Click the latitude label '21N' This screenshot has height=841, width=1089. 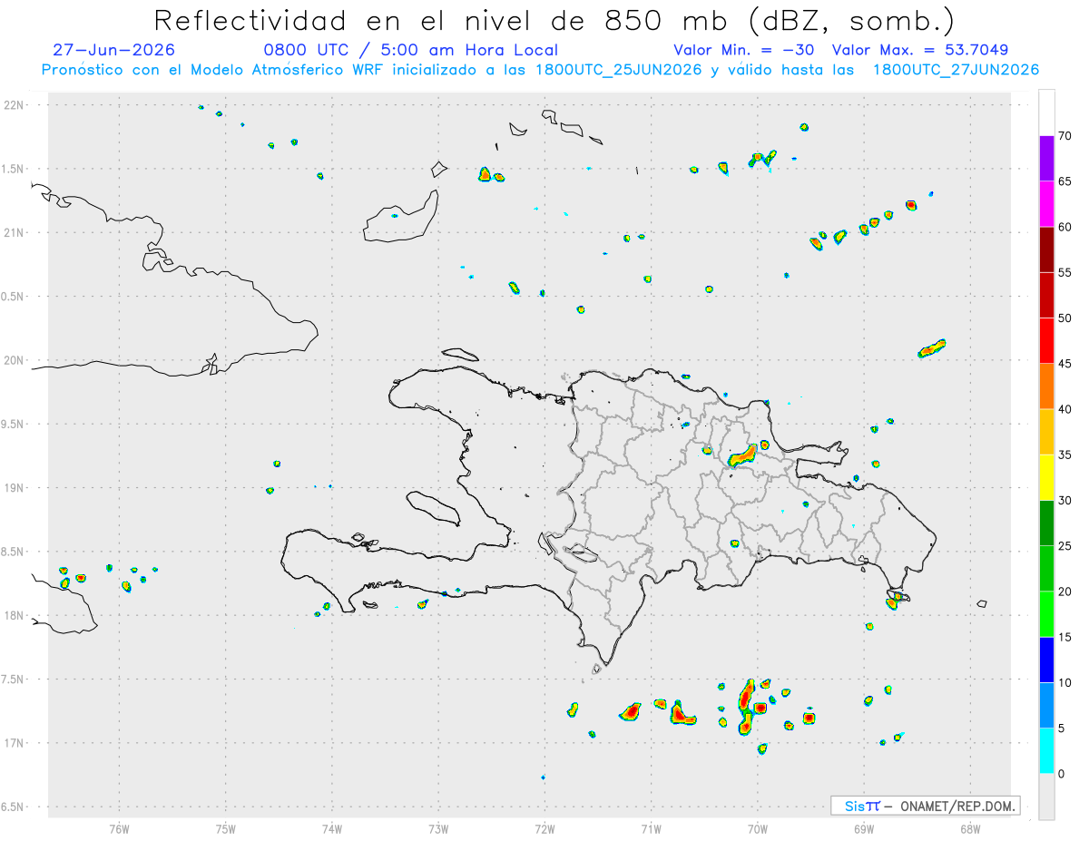(15, 233)
